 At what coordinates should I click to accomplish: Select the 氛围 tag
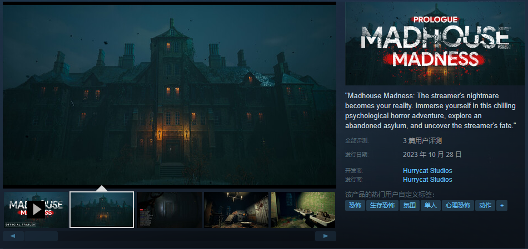(x=410, y=205)
